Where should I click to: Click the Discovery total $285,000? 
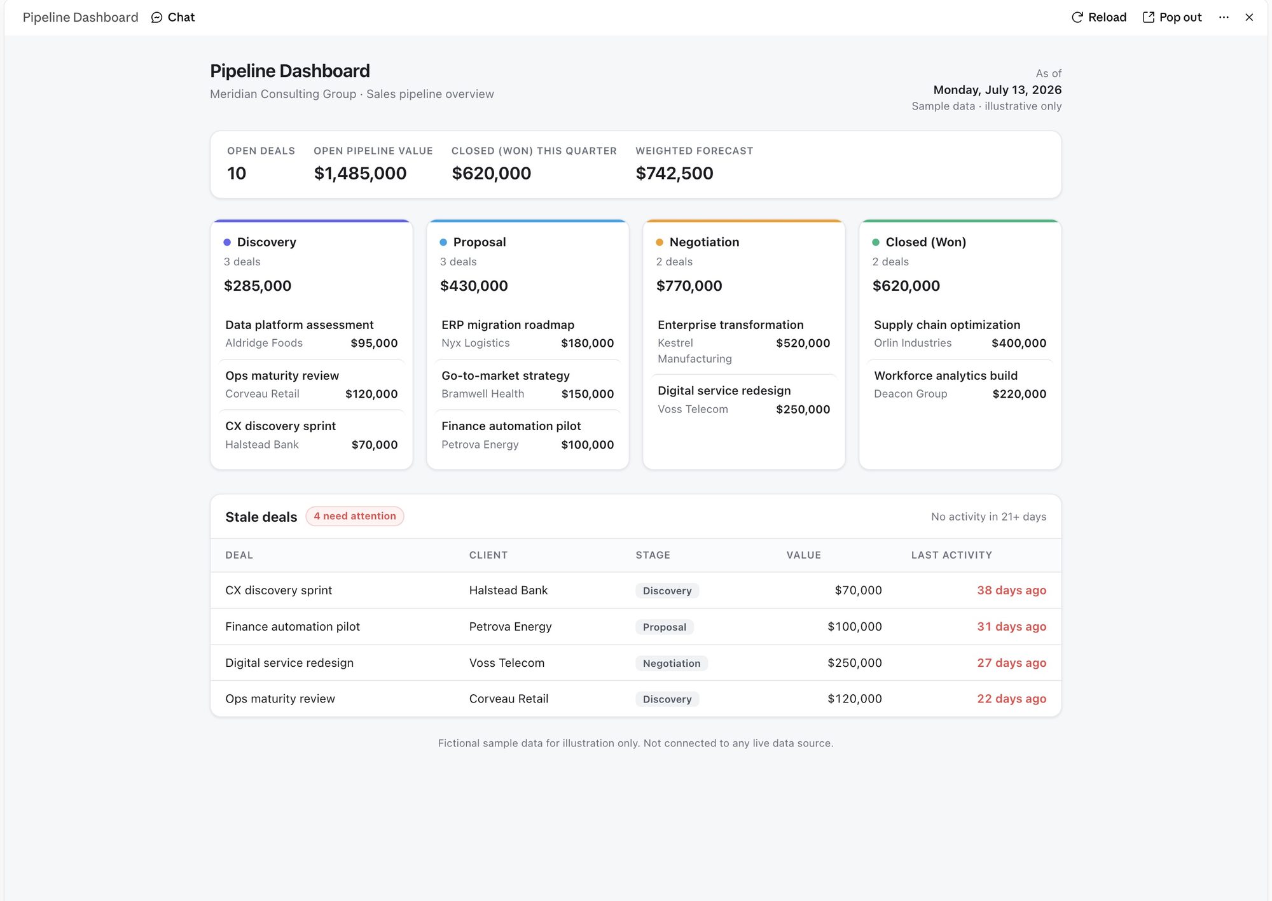coord(258,286)
